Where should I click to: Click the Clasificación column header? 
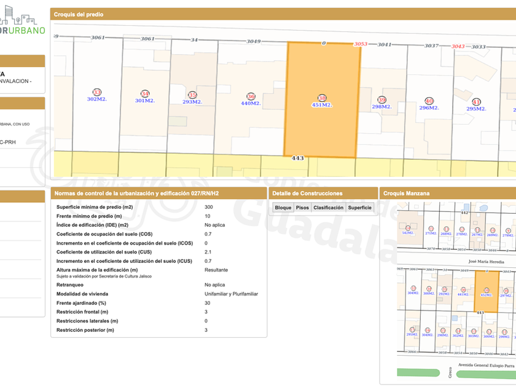328,208
